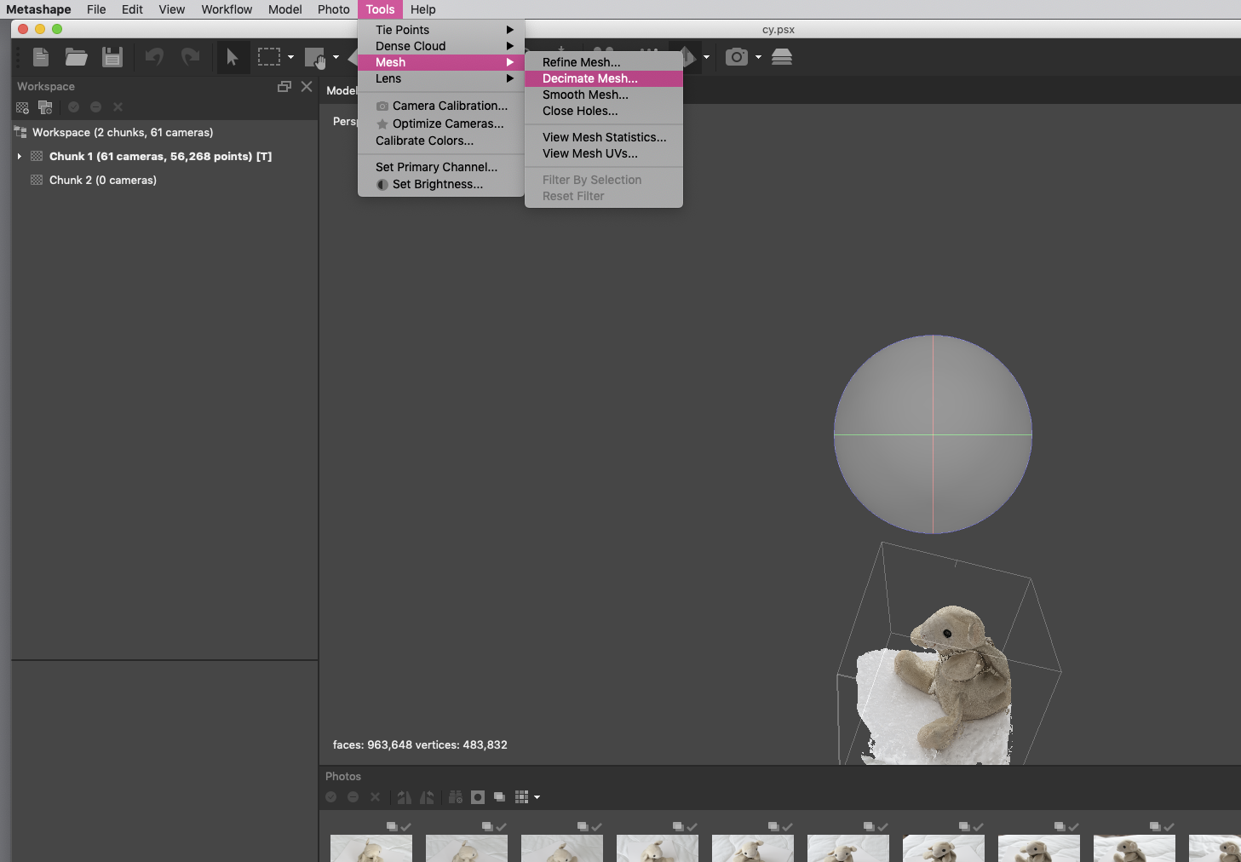Choose the Rectangle Selection tool
The image size is (1241, 862).
click(269, 57)
